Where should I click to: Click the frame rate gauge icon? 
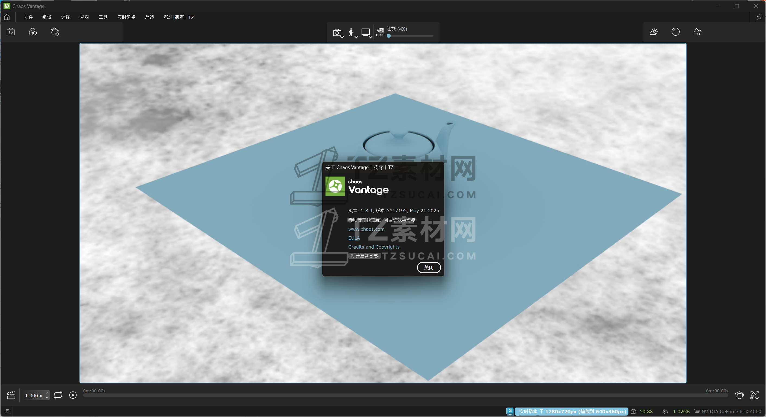(633, 411)
